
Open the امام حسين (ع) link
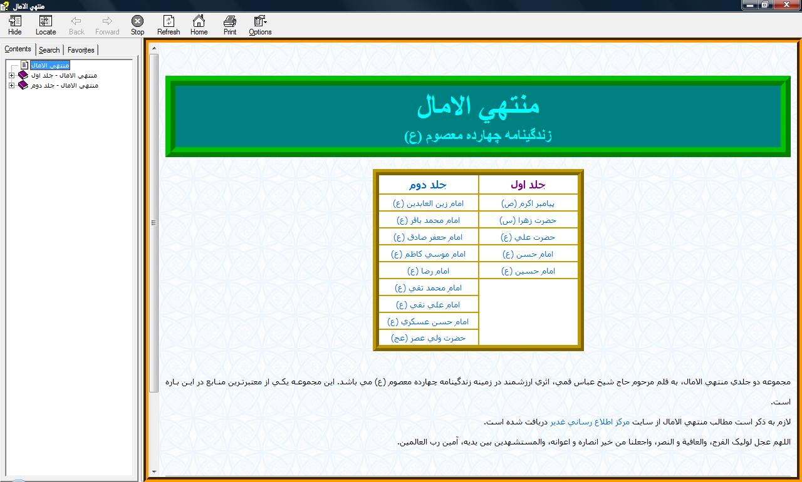(528, 271)
